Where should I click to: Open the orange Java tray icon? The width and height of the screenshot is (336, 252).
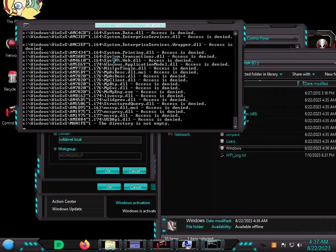[x=274, y=245]
